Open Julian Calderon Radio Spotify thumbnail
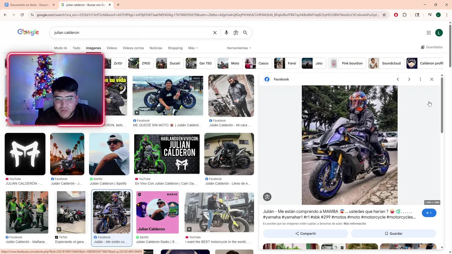The image size is (452, 254). point(157,212)
